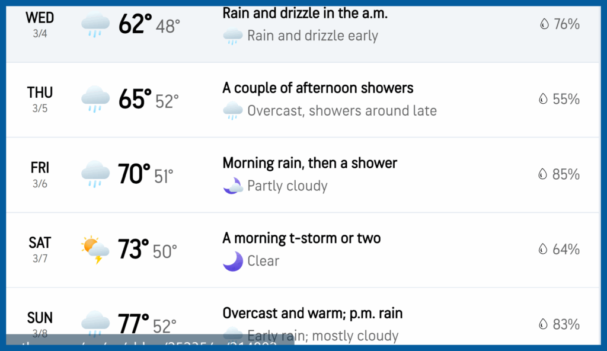
Task: Click Thursday's rain cloud weather icon
Action: [95, 99]
